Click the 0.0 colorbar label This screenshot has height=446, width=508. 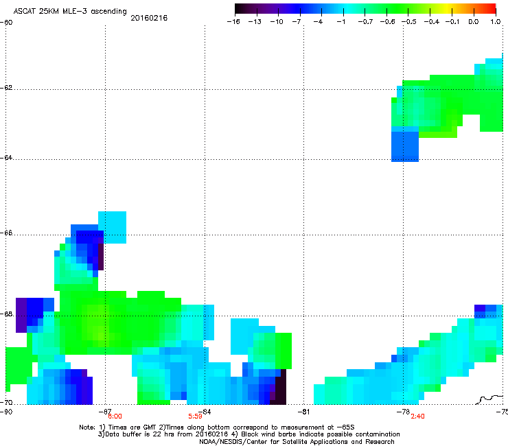[474, 22]
